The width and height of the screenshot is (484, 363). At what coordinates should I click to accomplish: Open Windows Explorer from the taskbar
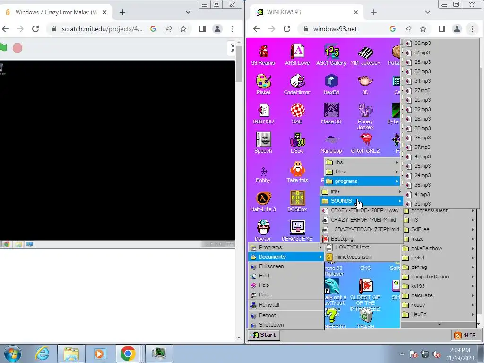point(71,354)
